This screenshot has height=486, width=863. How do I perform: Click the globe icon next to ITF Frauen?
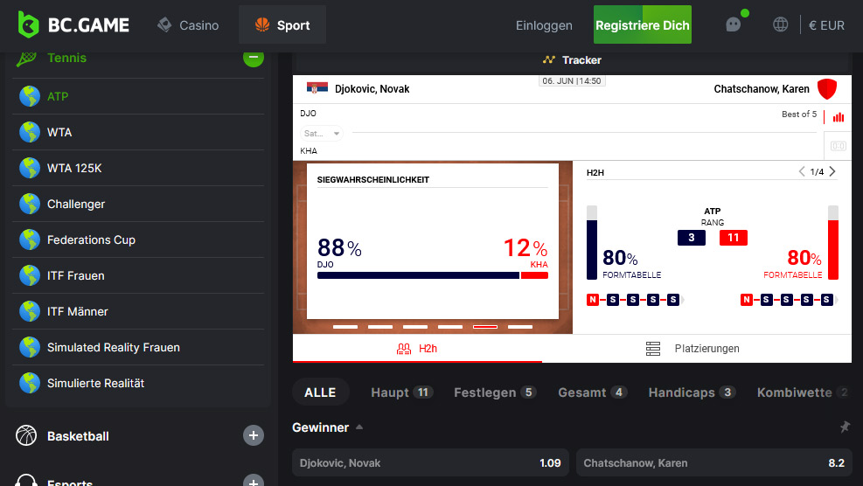click(x=30, y=275)
